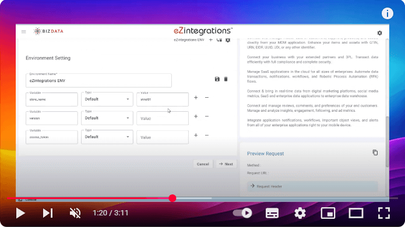Seek using the red progress scrubber
This screenshot has height=227, width=405.
[172, 198]
